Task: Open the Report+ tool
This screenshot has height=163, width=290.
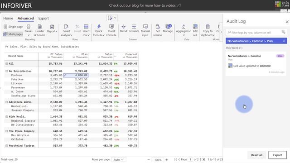Action: [52, 29]
